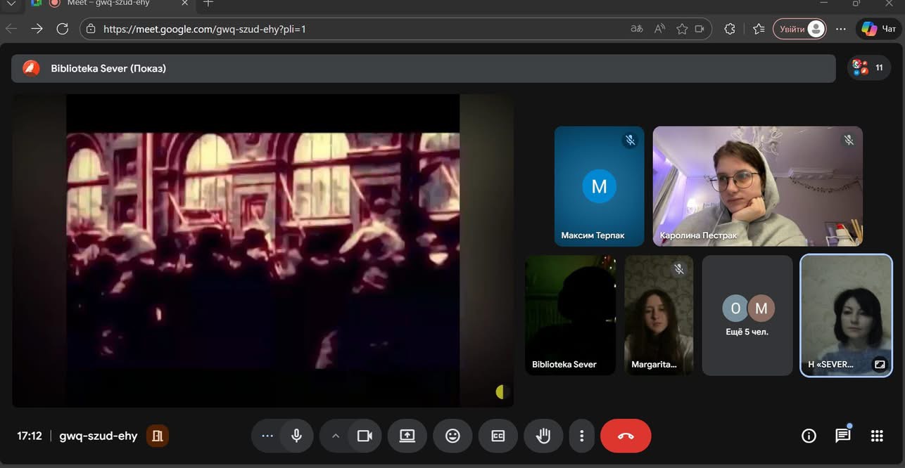Click the share screen icon
The height and width of the screenshot is (468, 905).
[x=407, y=436]
